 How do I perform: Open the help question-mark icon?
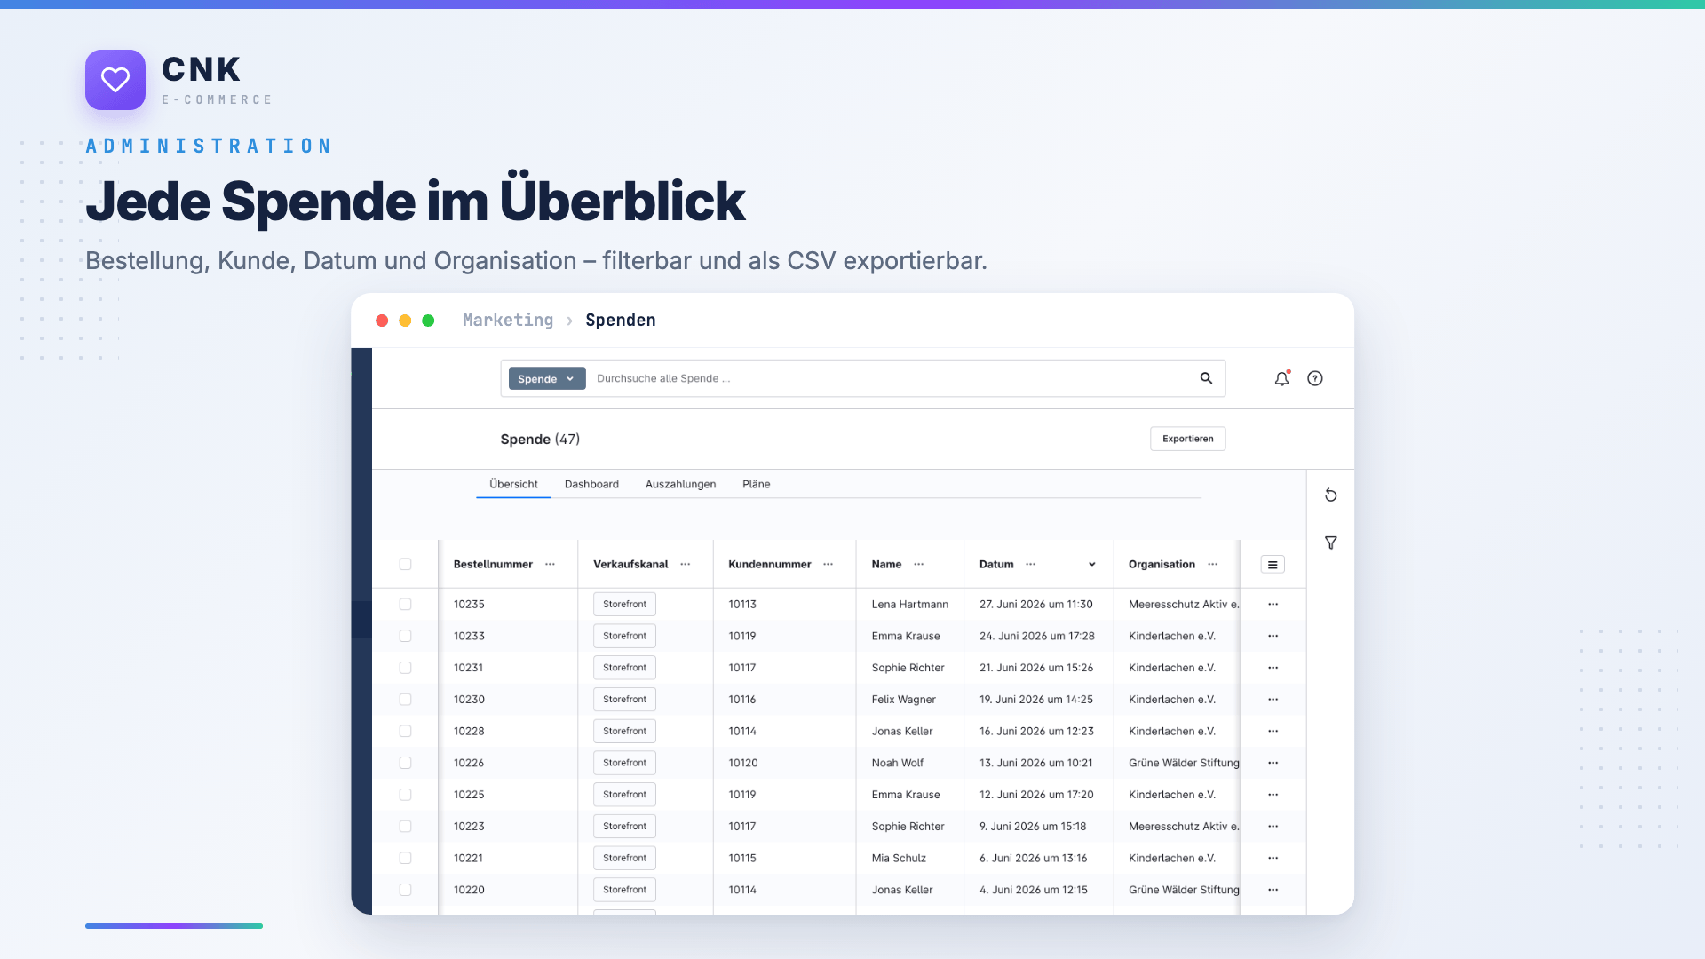1315,378
